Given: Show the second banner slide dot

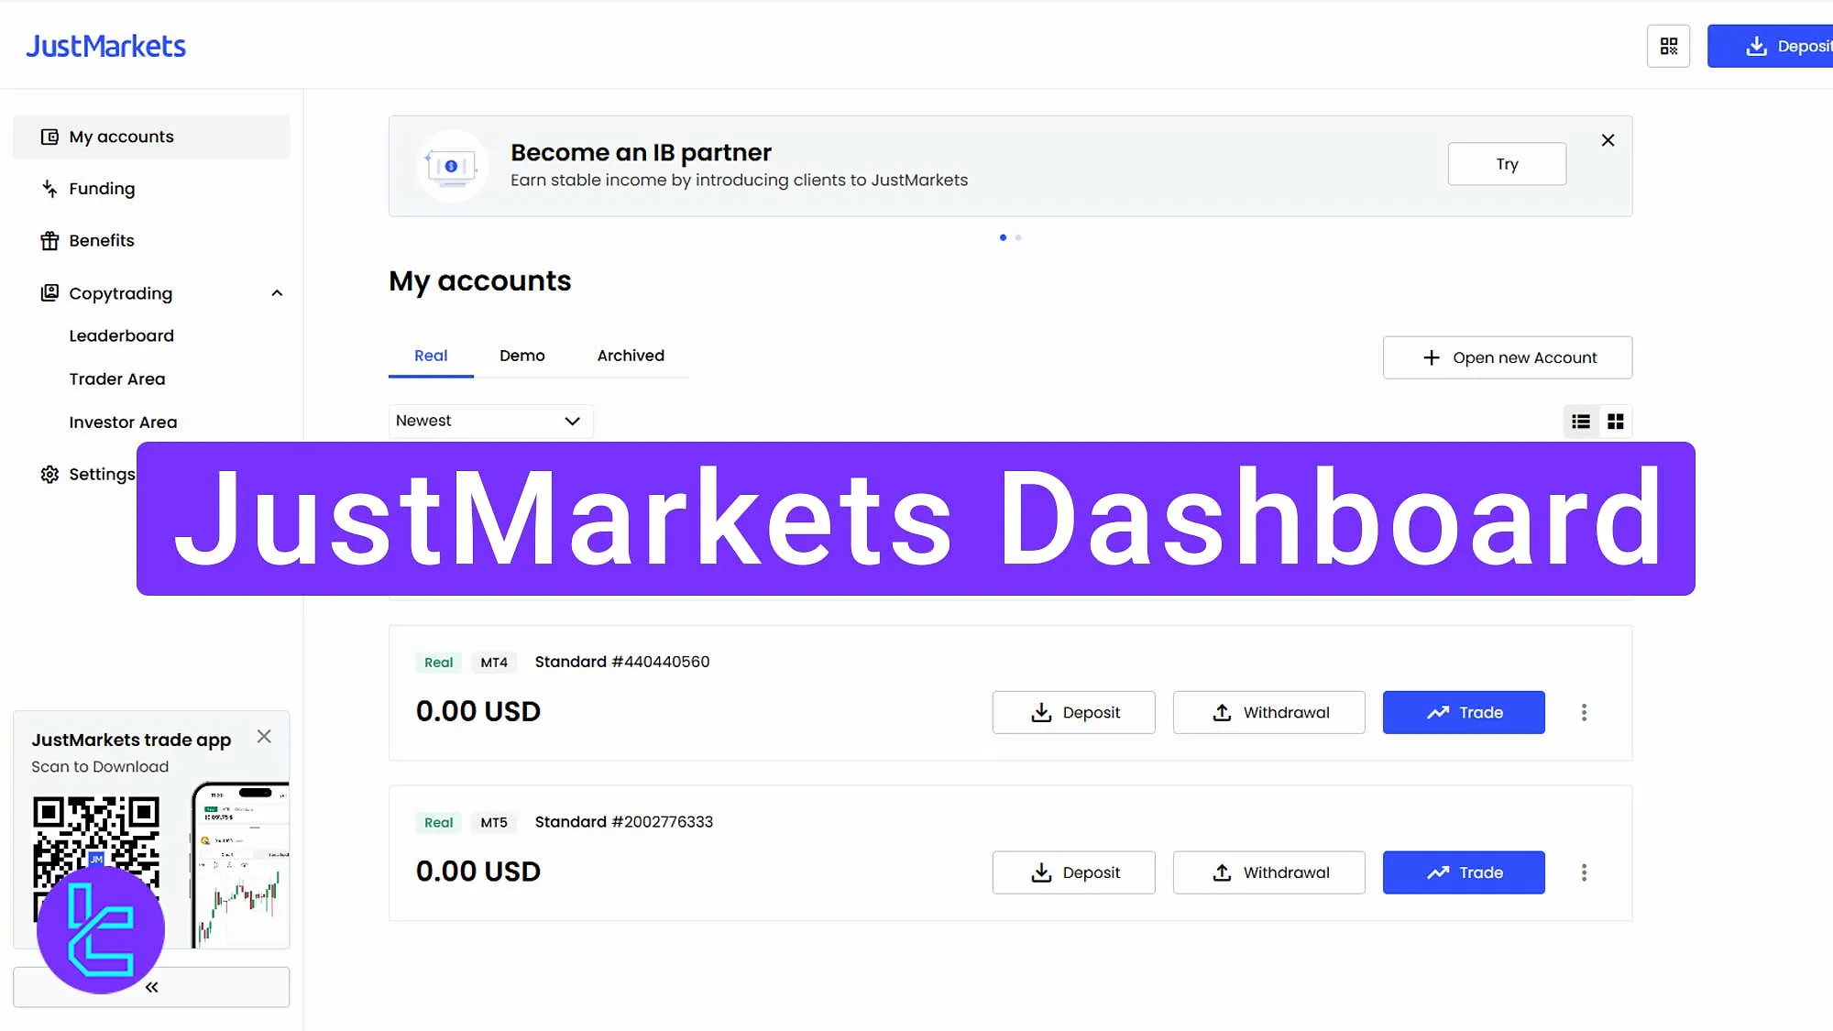Looking at the screenshot, I should tap(1018, 237).
